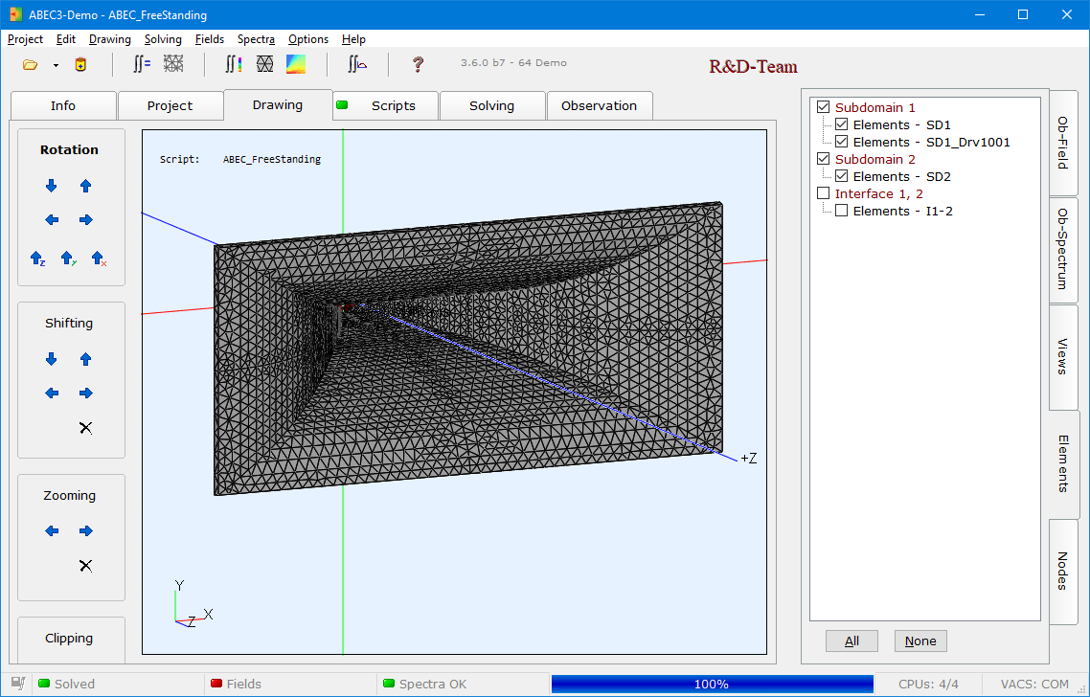Rotate model left arrow in Rotation panel
1090x697 pixels.
click(x=52, y=219)
